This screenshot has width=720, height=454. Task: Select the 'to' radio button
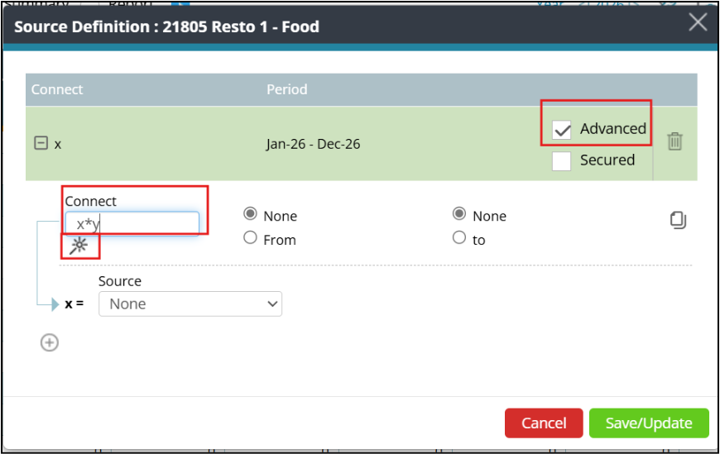(459, 237)
